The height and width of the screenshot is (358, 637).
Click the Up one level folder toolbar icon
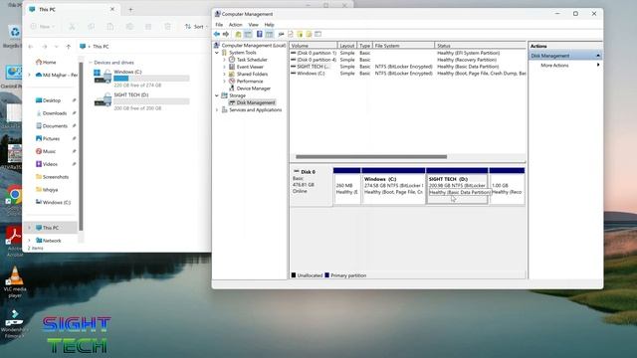pos(239,34)
